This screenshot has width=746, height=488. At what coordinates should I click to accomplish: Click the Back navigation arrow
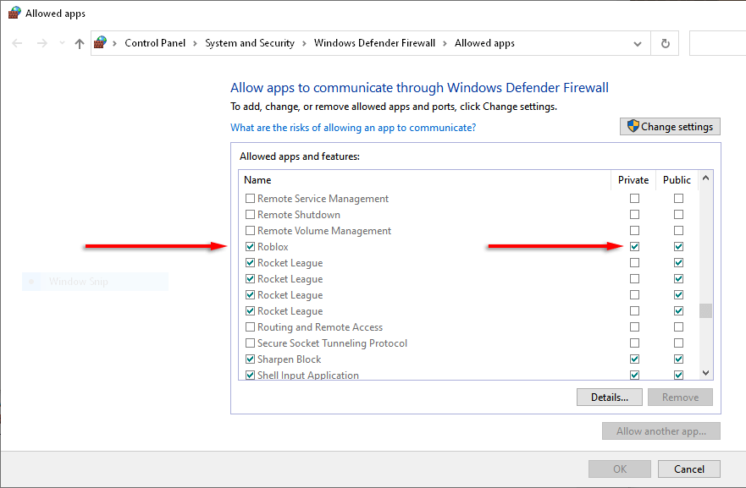pyautogui.click(x=17, y=43)
